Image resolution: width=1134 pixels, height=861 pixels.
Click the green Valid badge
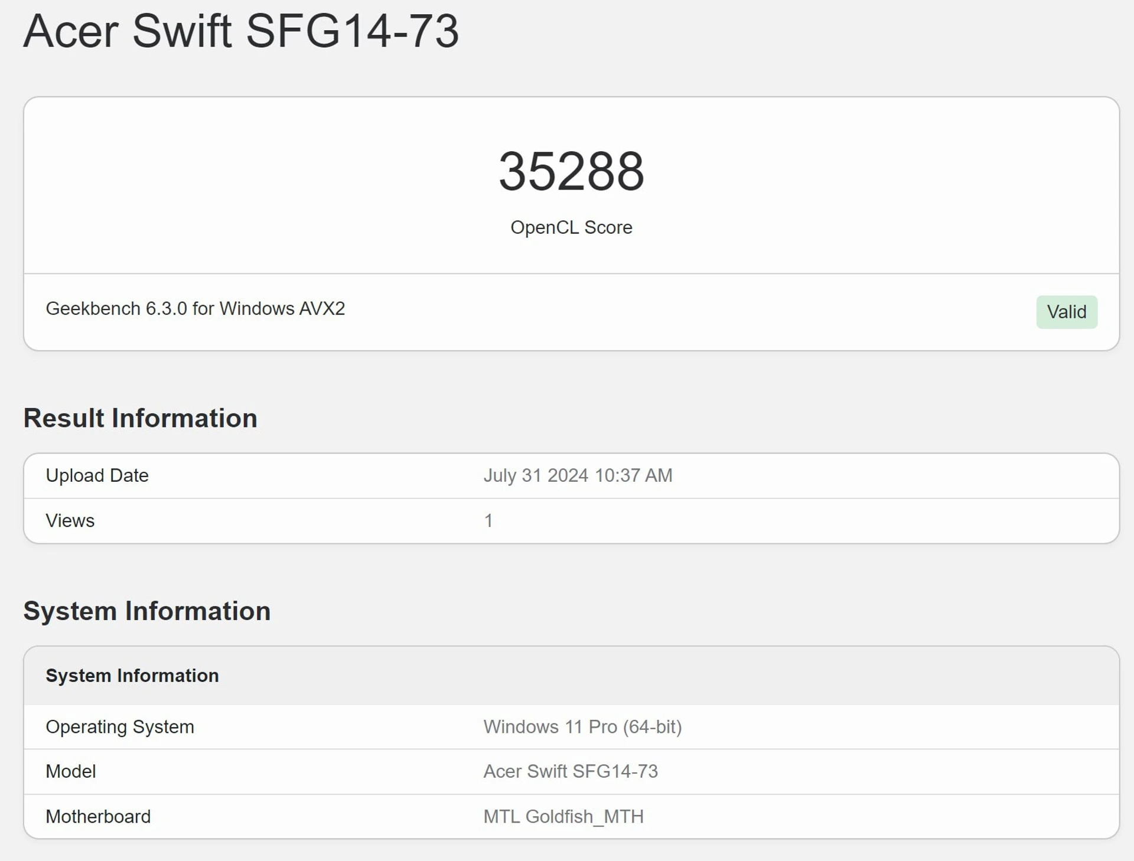coord(1067,312)
